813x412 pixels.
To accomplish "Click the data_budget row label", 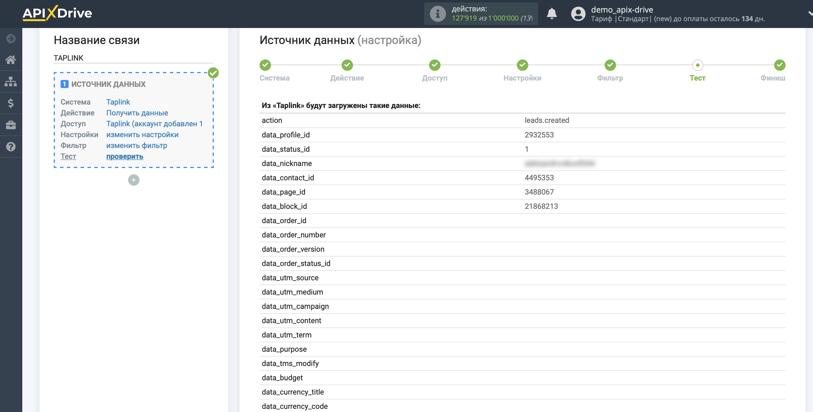I will (282, 378).
